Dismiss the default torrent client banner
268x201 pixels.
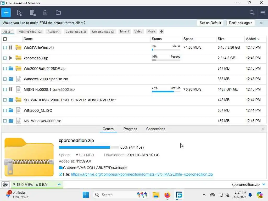click(261, 23)
